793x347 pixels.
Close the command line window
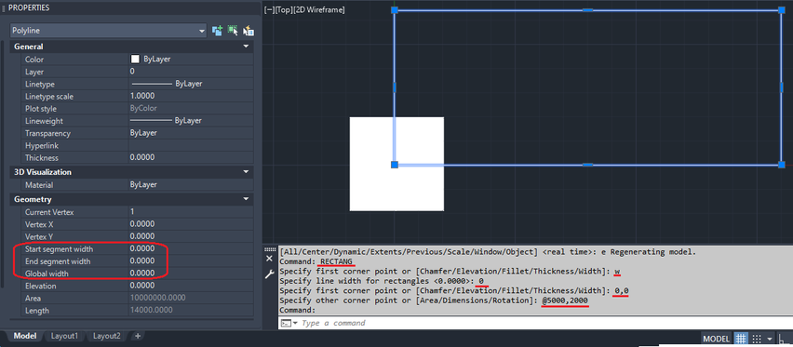(x=269, y=259)
